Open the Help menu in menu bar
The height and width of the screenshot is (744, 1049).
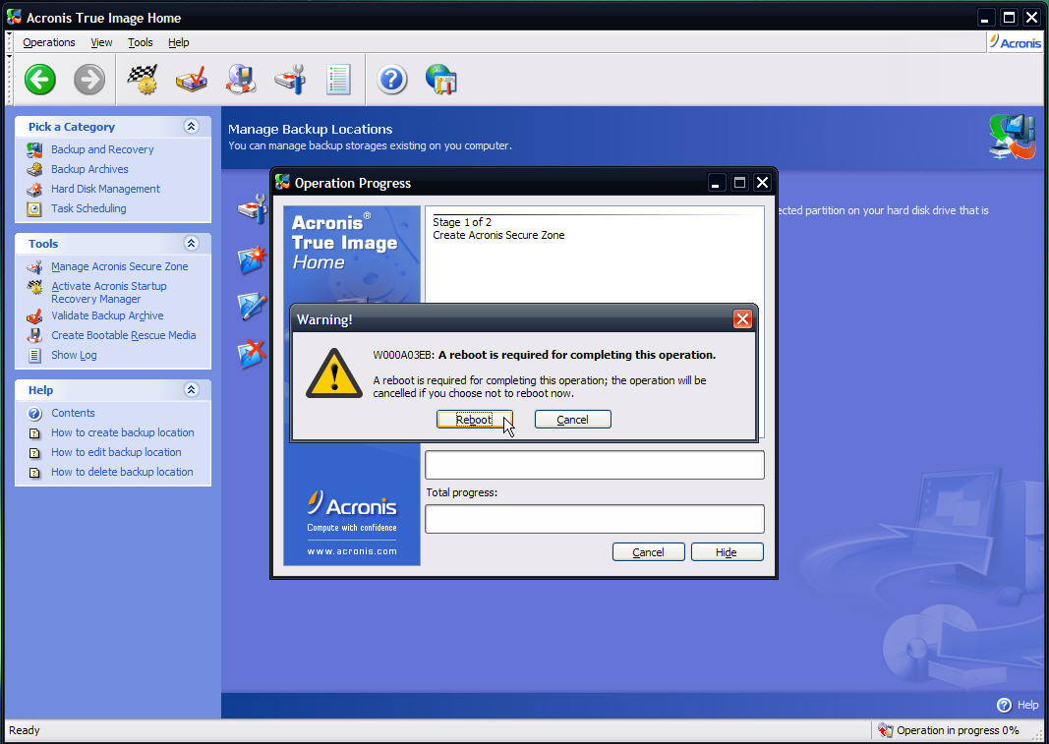point(179,42)
